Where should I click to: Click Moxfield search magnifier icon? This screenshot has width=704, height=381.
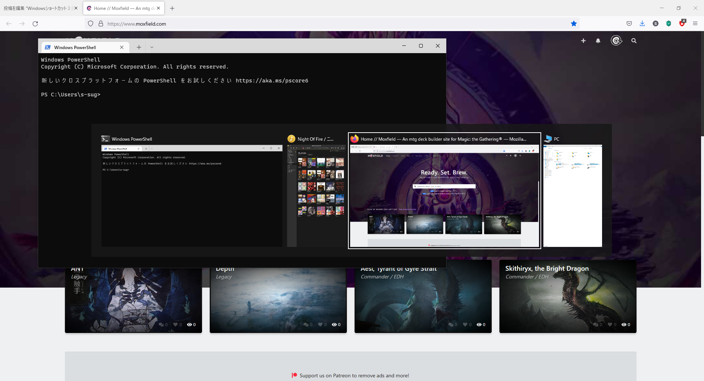(x=634, y=41)
